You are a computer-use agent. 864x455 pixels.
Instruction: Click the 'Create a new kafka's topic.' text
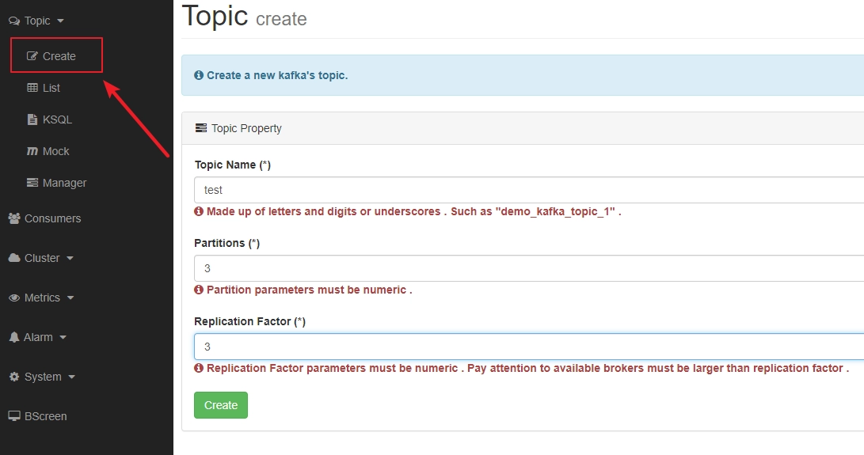click(277, 75)
